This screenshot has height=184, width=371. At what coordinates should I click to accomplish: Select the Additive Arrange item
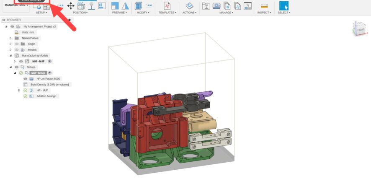[47, 96]
